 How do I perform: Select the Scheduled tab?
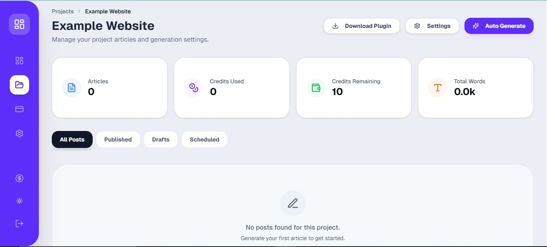[x=204, y=139]
